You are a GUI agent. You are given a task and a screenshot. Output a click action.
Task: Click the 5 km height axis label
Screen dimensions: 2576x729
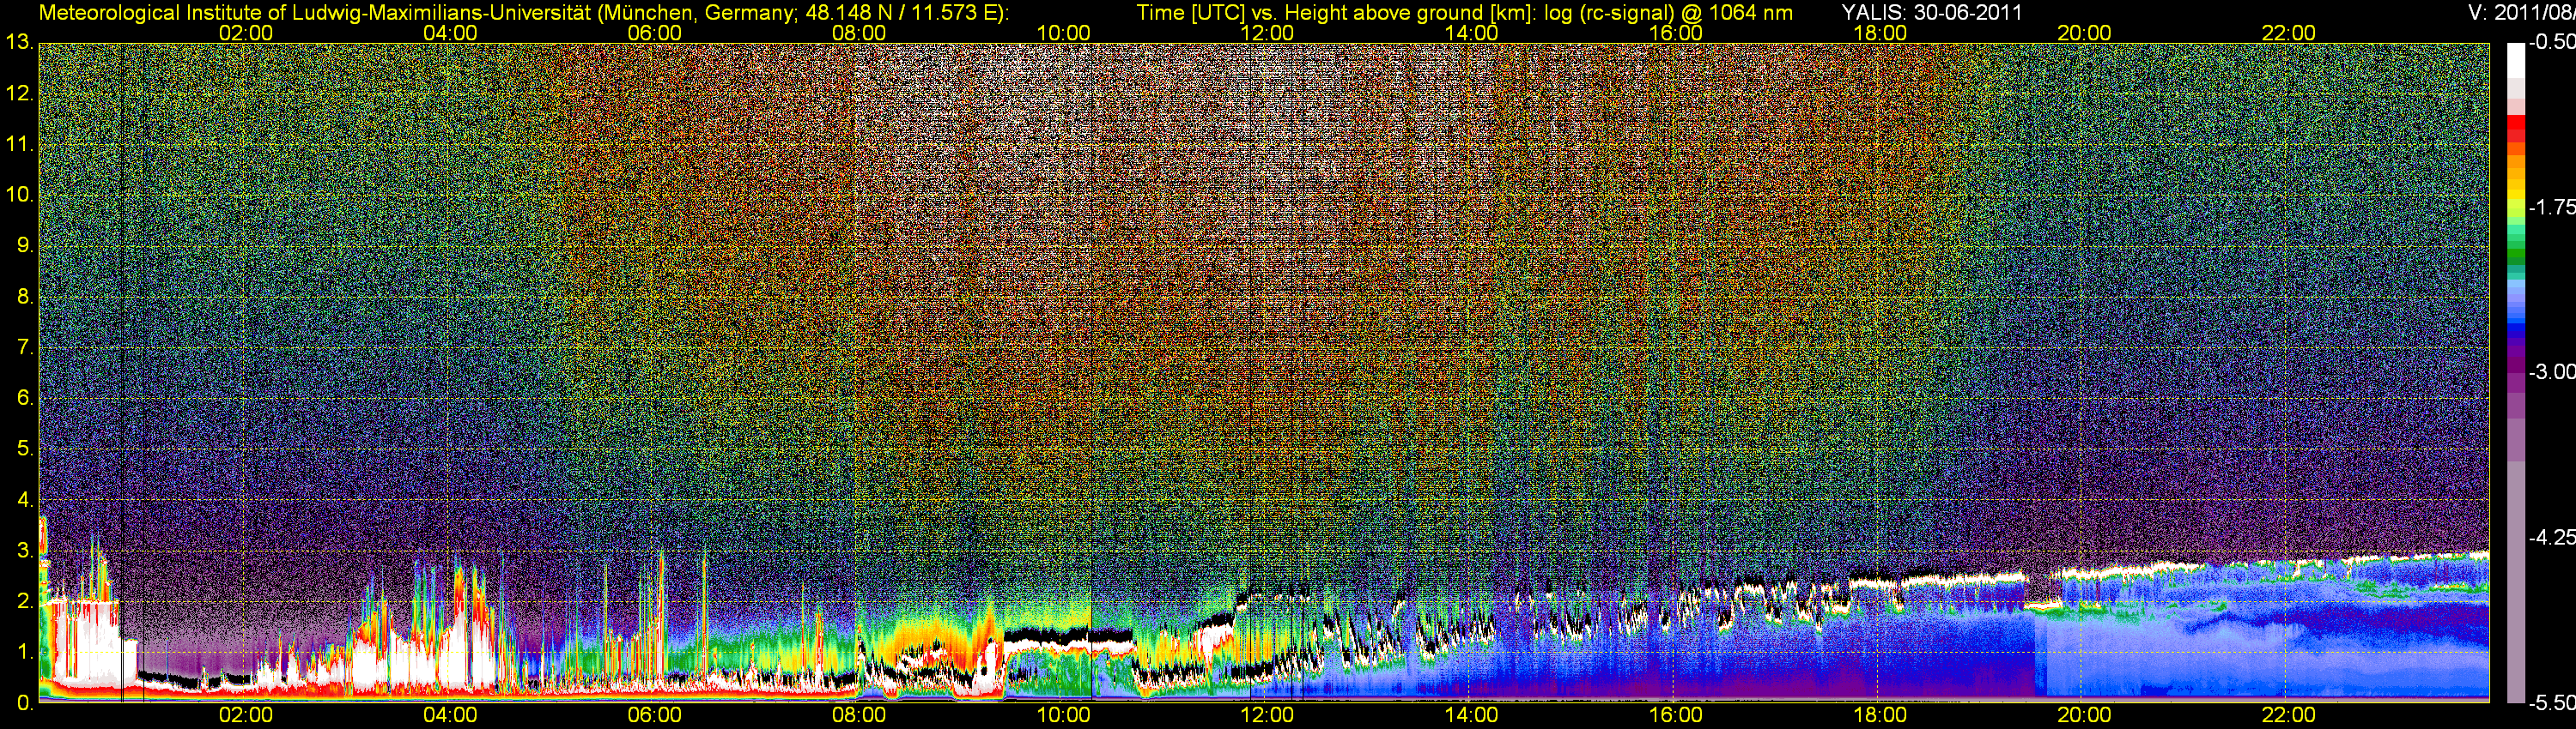pyautogui.click(x=24, y=449)
